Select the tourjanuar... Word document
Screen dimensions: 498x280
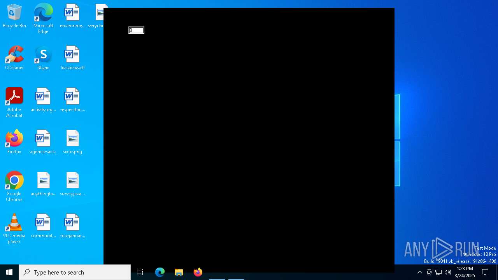coord(72,226)
